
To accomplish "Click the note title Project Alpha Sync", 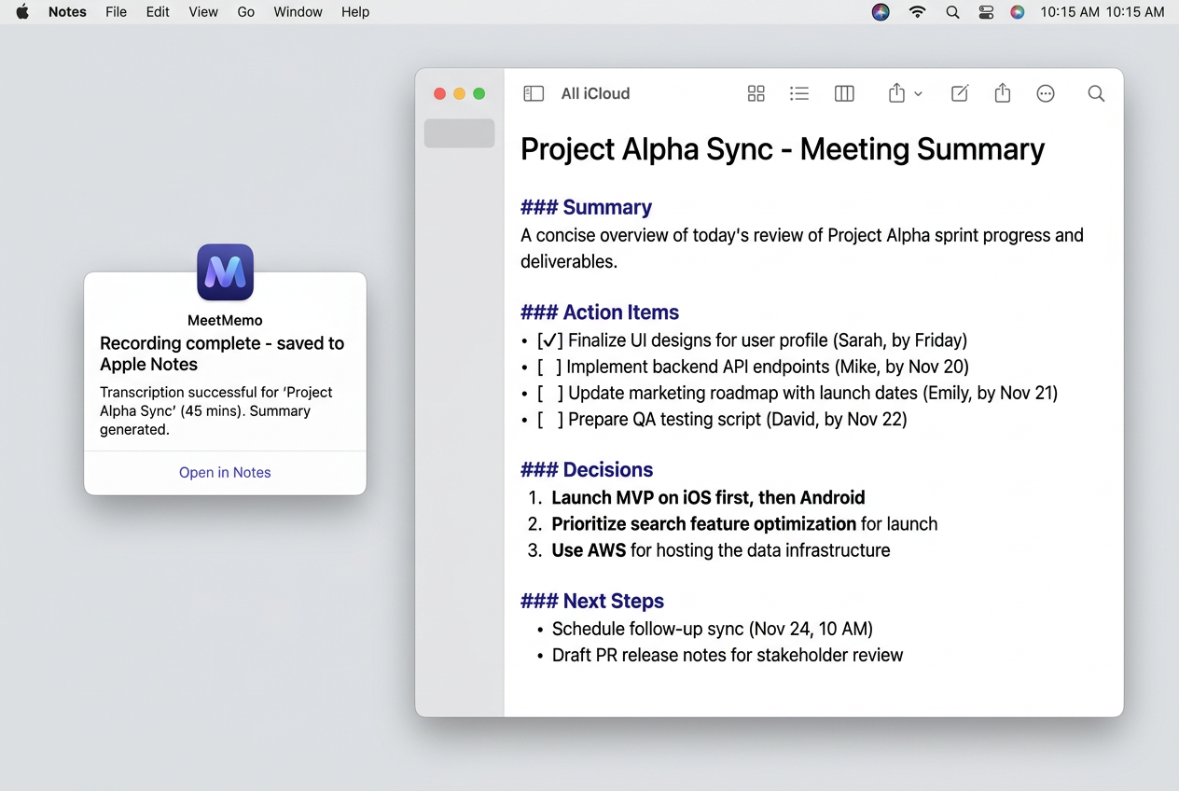I will point(782,149).
